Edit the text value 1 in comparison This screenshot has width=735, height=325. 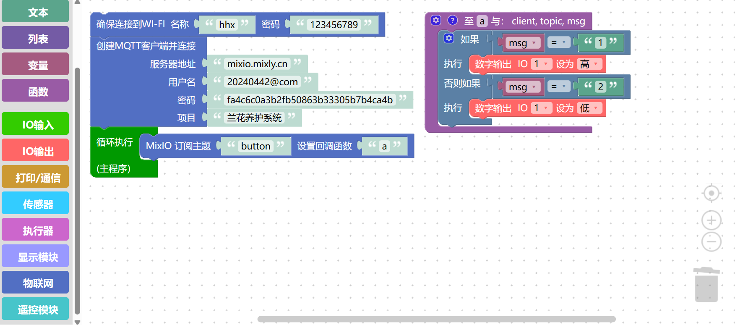600,43
